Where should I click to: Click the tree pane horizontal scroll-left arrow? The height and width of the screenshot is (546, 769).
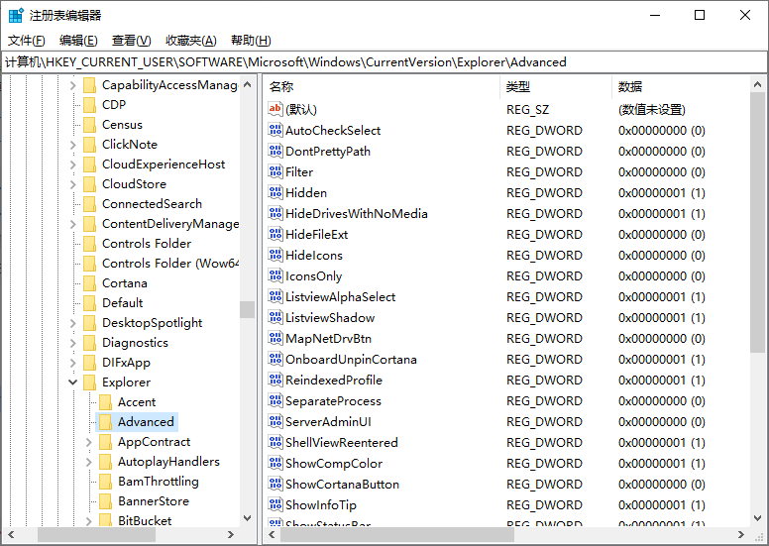tap(11, 535)
